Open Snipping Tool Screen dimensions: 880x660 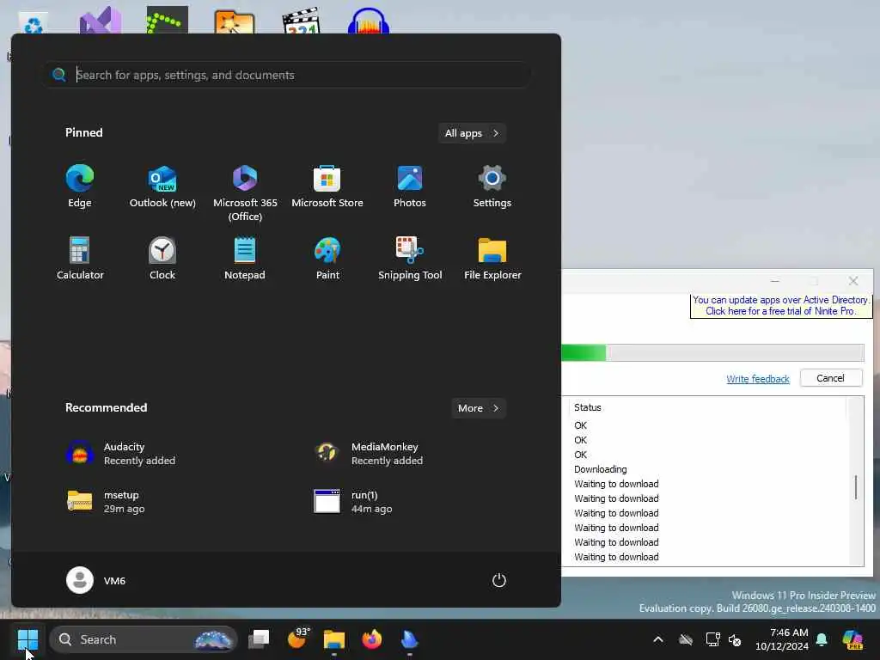tap(410, 258)
